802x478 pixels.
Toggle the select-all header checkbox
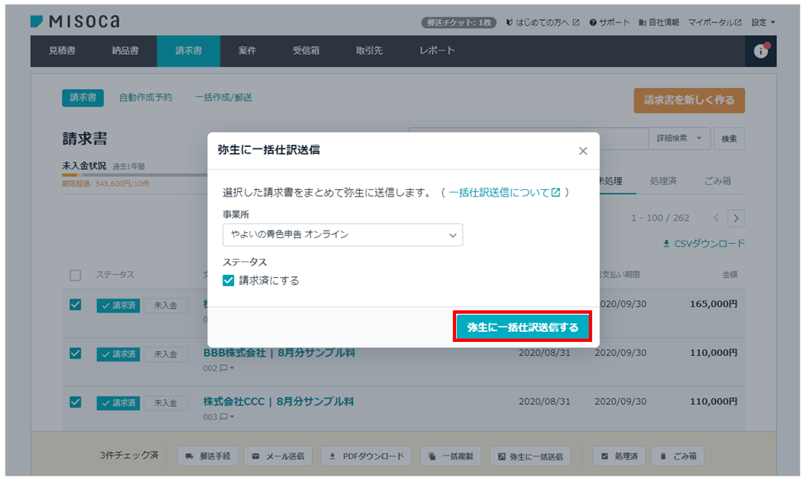(x=75, y=276)
